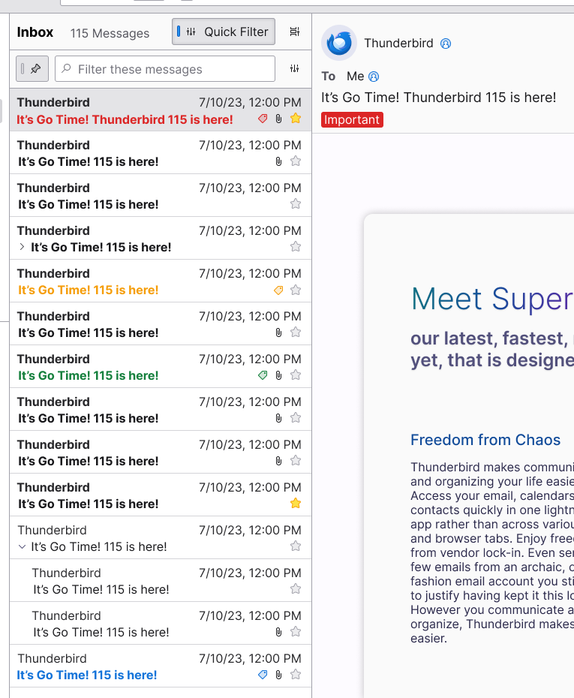574x698 pixels.
Task: Click the paperclip on the indented thread reply
Action: pos(278,632)
